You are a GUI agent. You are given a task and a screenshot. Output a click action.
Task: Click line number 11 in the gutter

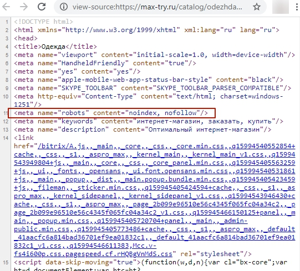(6, 113)
